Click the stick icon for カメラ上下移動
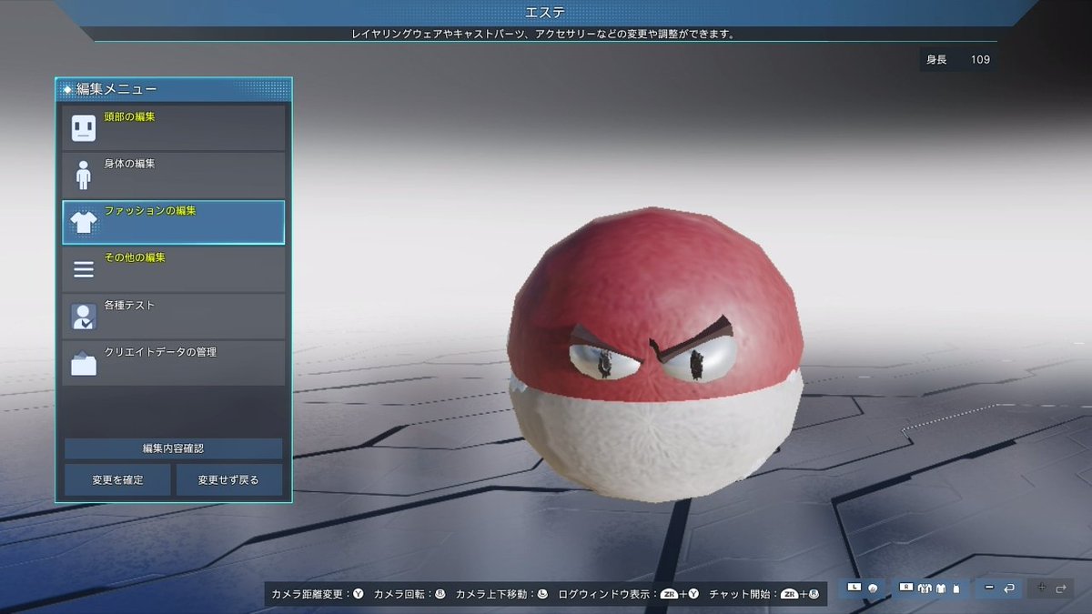Image resolution: width=1092 pixels, height=614 pixels. [x=542, y=594]
